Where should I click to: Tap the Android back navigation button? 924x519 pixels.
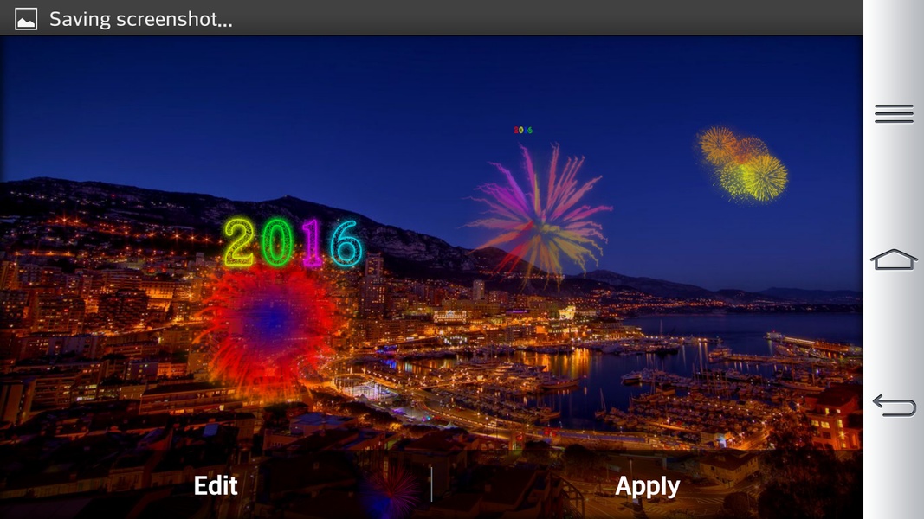coord(894,406)
